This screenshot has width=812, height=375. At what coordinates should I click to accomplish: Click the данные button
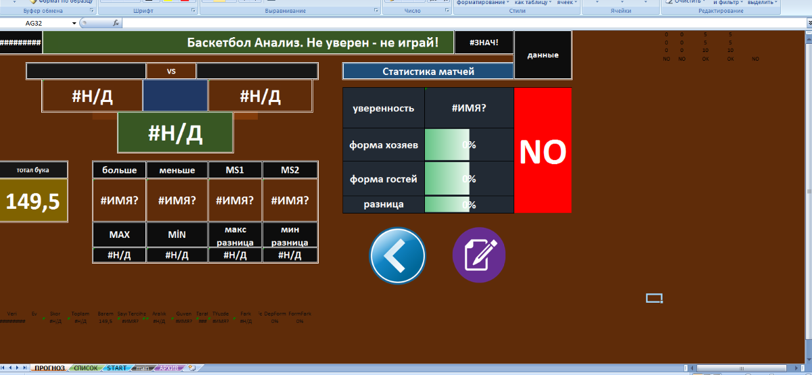pos(543,54)
